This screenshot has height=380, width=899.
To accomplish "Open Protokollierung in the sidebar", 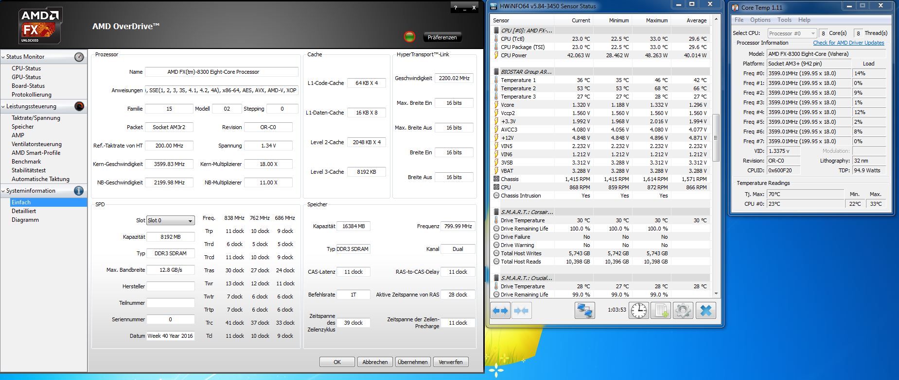I will pos(32,95).
